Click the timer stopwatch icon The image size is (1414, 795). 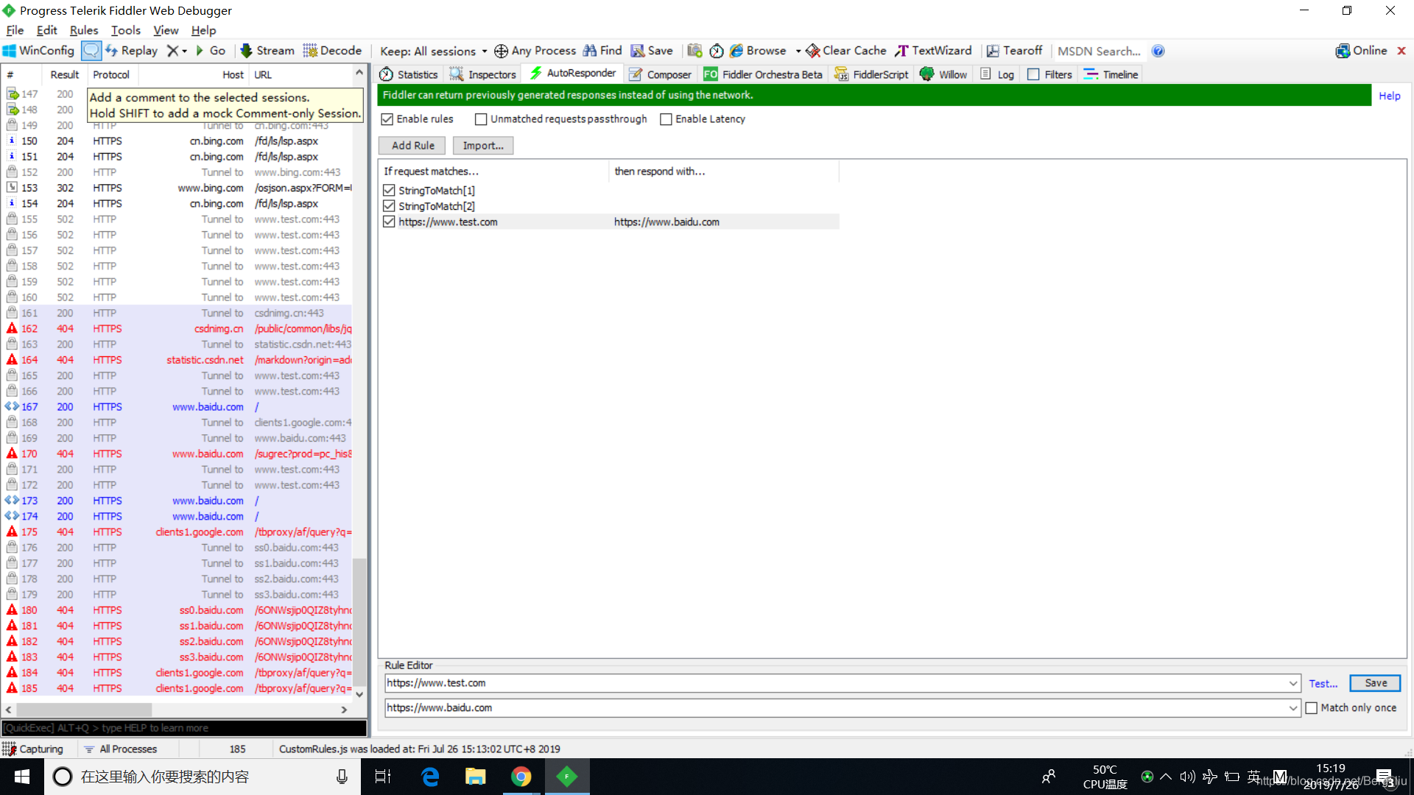click(x=716, y=51)
